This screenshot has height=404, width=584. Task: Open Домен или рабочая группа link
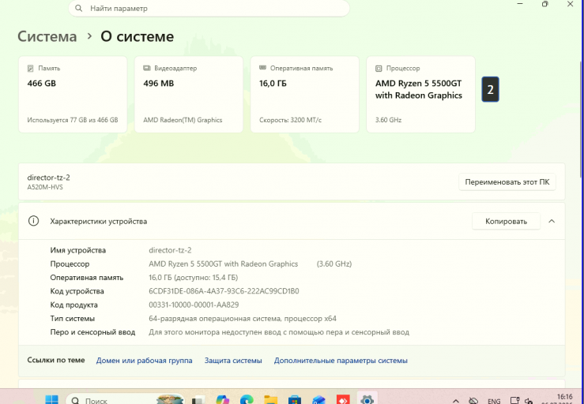tap(144, 361)
